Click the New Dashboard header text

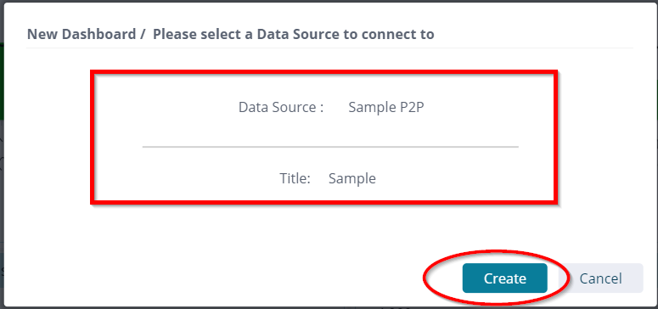82,34
